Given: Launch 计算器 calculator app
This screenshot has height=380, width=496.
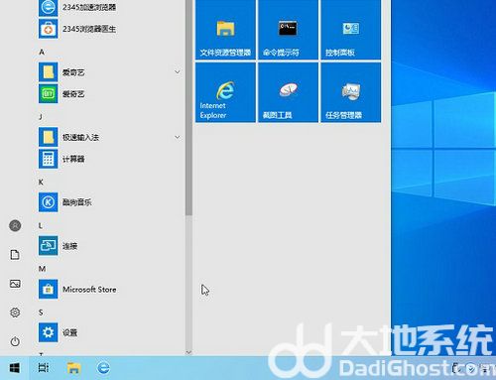Looking at the screenshot, I should pos(109,159).
